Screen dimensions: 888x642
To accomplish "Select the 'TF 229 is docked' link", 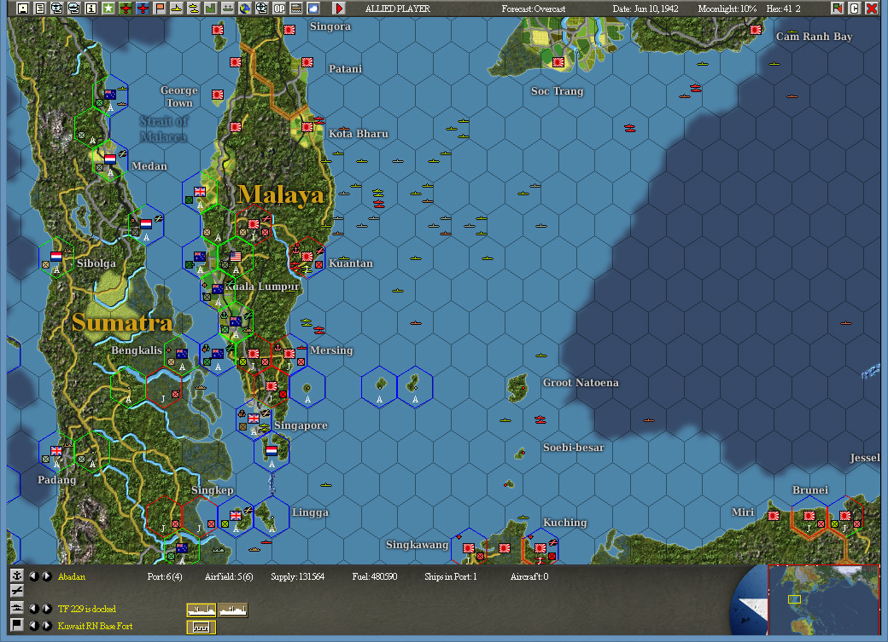I will click(x=86, y=608).
